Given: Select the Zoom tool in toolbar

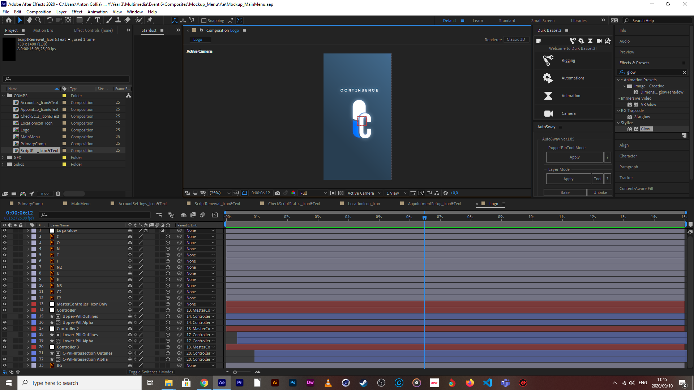Looking at the screenshot, I should coord(38,20).
